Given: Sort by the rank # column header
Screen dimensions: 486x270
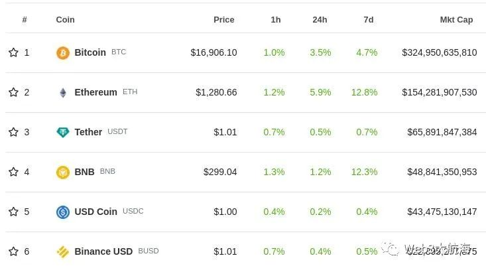Looking at the screenshot, I should point(25,20).
